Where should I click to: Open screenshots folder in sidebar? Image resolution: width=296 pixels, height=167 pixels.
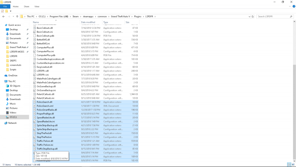(15, 65)
